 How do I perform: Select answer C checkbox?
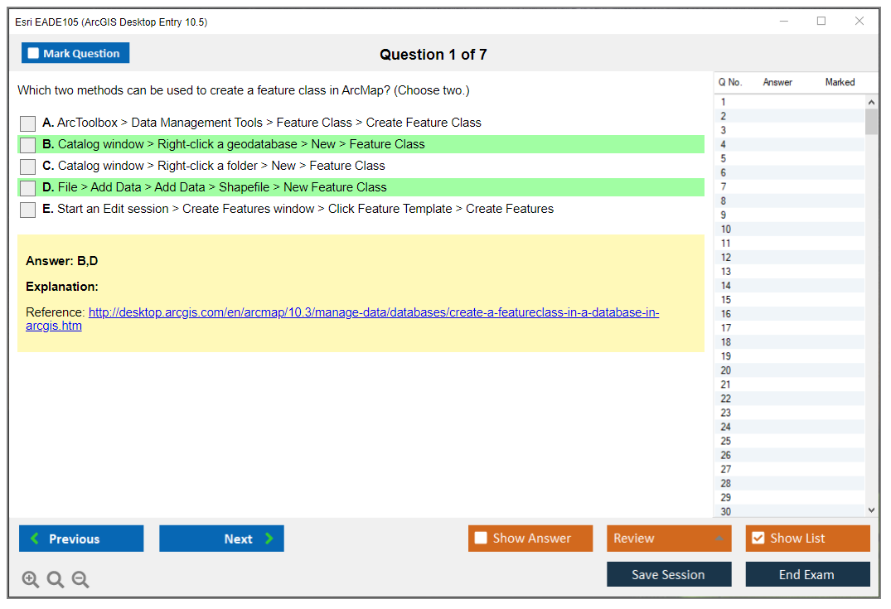(28, 167)
